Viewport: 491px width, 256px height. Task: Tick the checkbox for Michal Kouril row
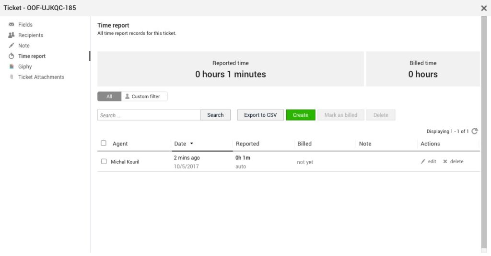(104, 161)
